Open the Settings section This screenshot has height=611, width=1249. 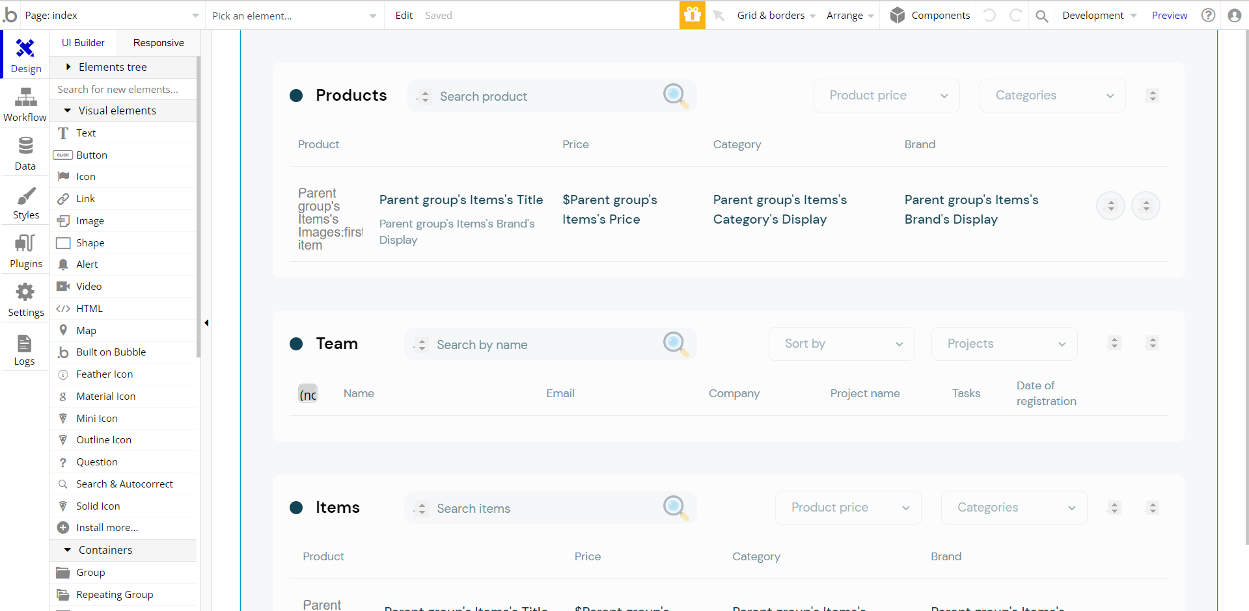[x=25, y=299]
